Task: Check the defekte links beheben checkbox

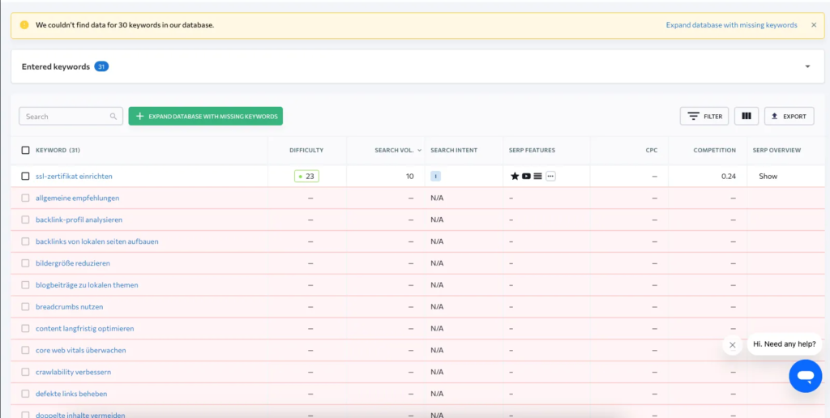Action: coord(25,394)
